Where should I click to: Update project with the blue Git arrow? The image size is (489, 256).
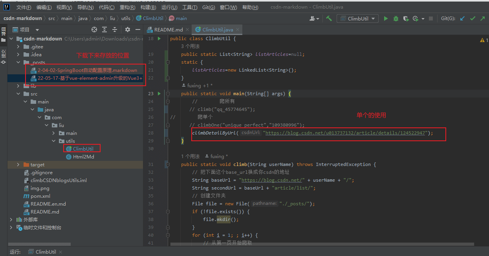click(x=462, y=18)
